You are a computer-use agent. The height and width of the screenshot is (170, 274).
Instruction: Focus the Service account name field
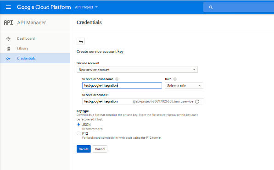[122, 86]
